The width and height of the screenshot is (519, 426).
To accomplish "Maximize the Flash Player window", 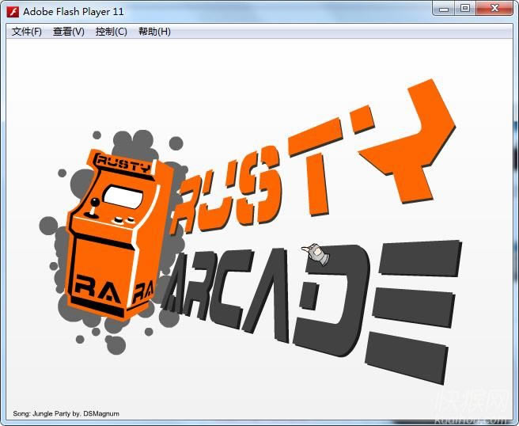I will click(x=464, y=9).
